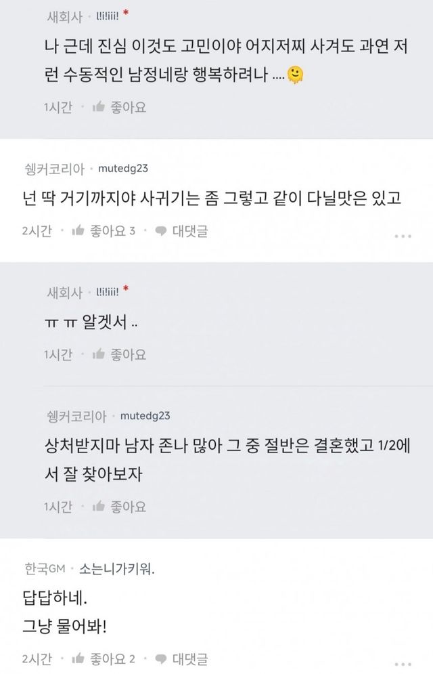The image size is (433, 674).
Task: Click the speech bubble on the 한국GM comment
Action: [161, 658]
